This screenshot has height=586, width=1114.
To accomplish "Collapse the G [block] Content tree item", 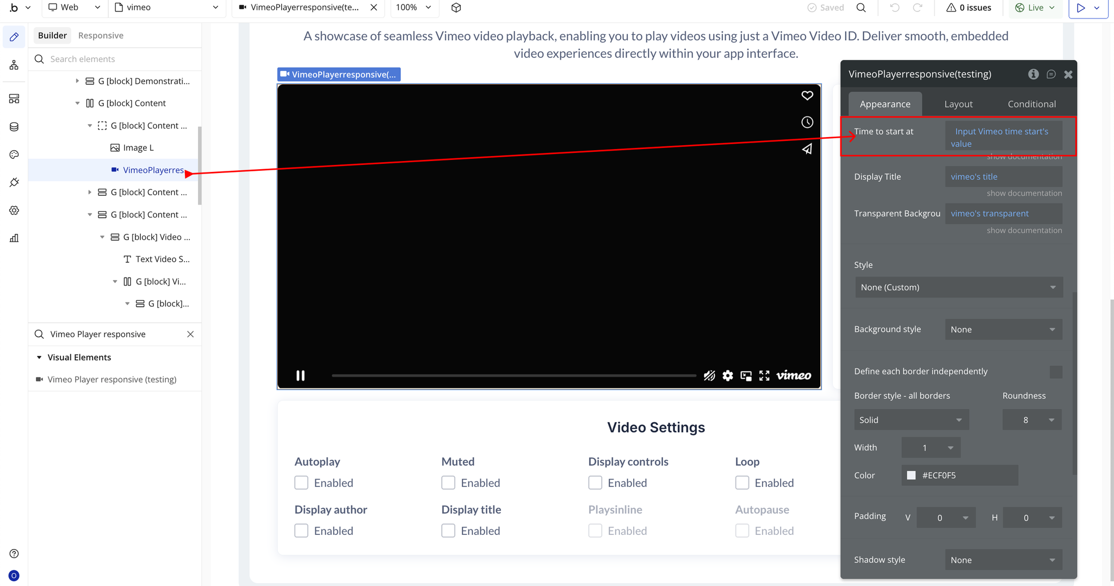I will 77,103.
